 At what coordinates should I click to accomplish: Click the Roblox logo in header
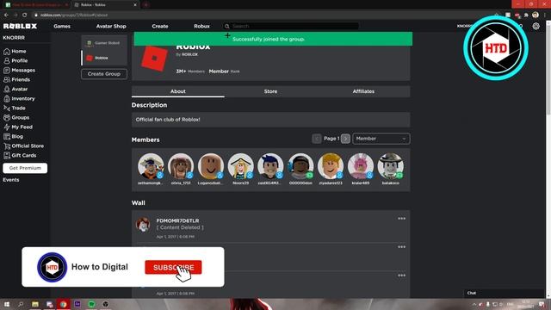coord(20,27)
